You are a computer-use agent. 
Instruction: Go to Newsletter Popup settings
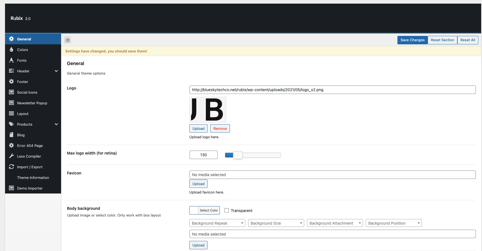click(x=32, y=103)
